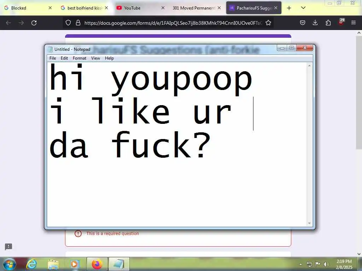Open the Help menu in Notepad
Viewport: 362px width, 271px height.
pos(109,58)
